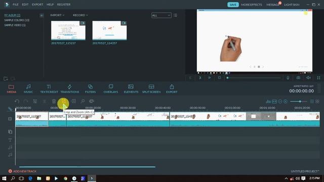This screenshot has height=182, width=324.
Task: Open the FILE menu
Action: pos(16,5)
